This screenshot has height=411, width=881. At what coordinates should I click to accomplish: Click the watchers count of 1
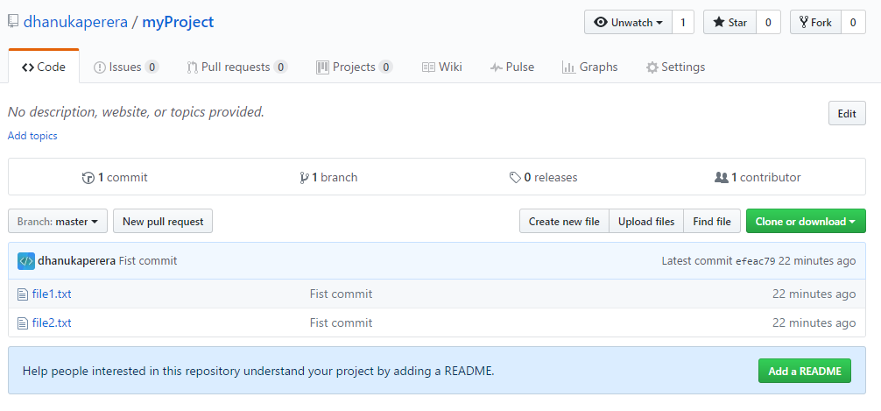pyautogui.click(x=683, y=23)
